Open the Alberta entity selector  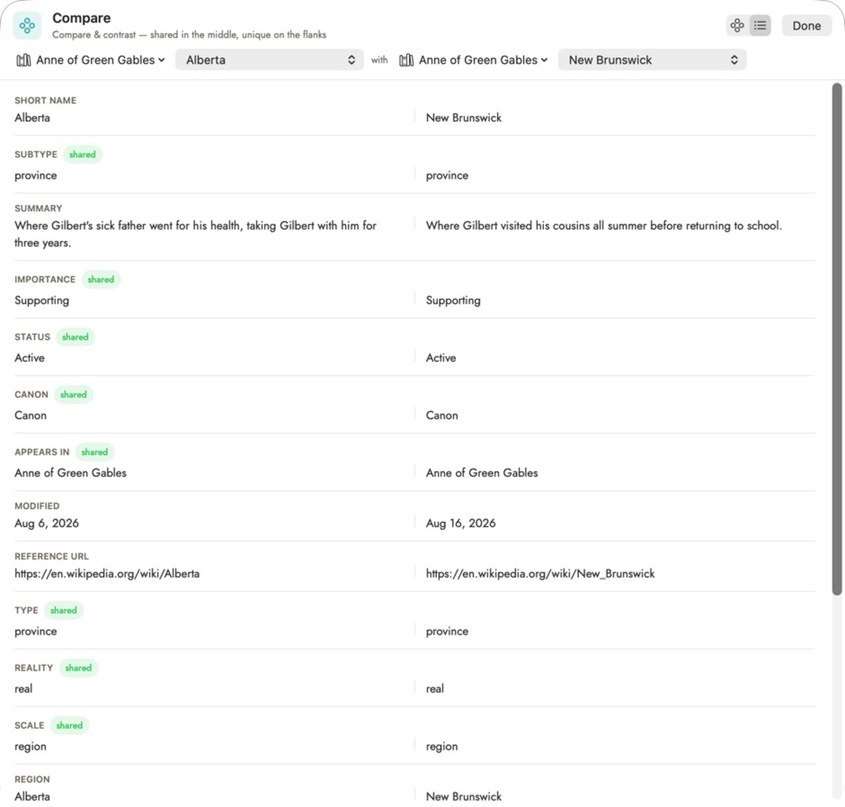coord(270,60)
